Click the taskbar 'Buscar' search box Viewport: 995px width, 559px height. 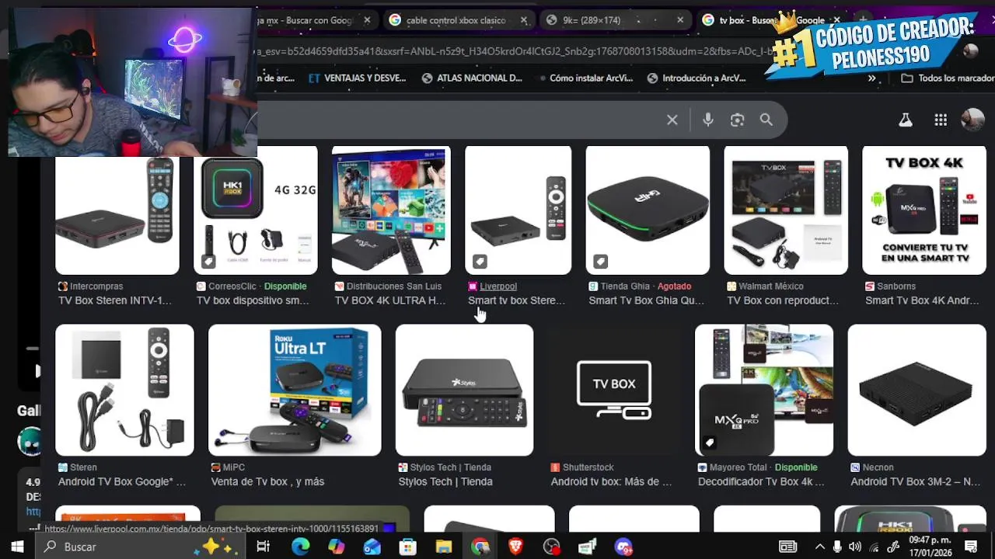(138, 547)
